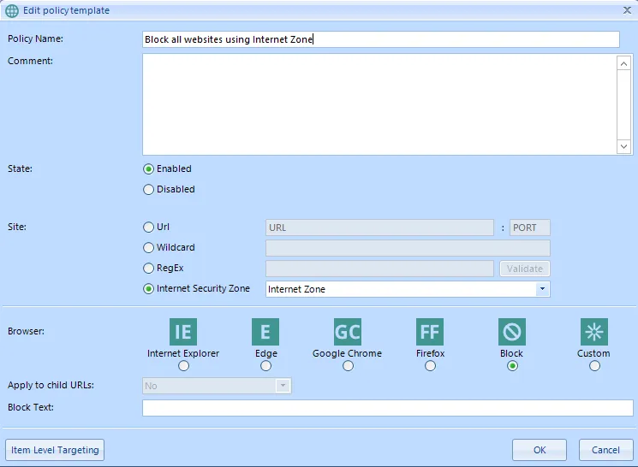Click the globe icon in title bar
This screenshot has height=467, width=638.
[x=12, y=10]
